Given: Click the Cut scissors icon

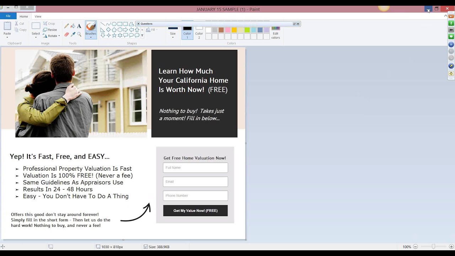Looking at the screenshot, I should click(x=16, y=23).
